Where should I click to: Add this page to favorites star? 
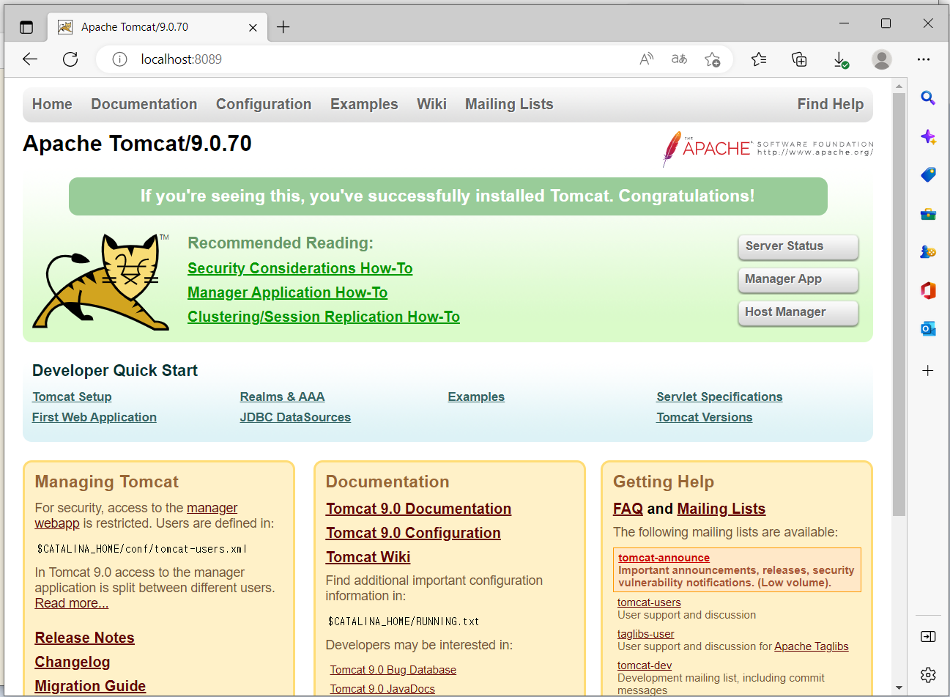coord(712,59)
